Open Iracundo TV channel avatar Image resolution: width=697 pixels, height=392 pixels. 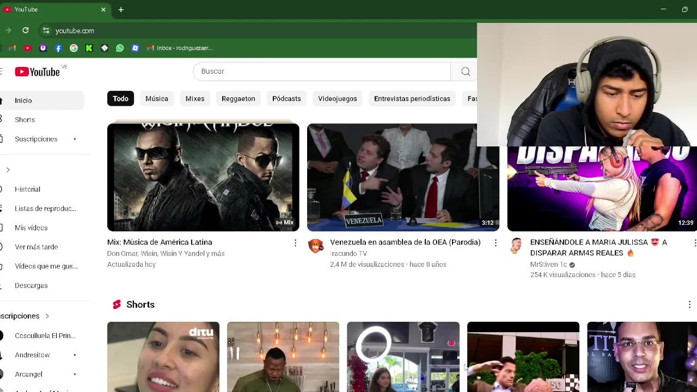click(316, 246)
